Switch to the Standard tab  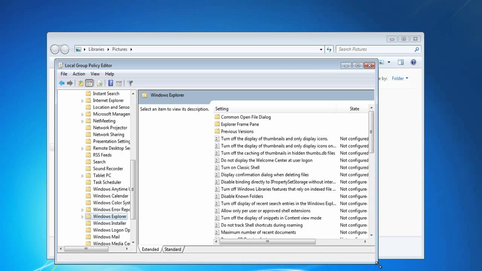173,249
